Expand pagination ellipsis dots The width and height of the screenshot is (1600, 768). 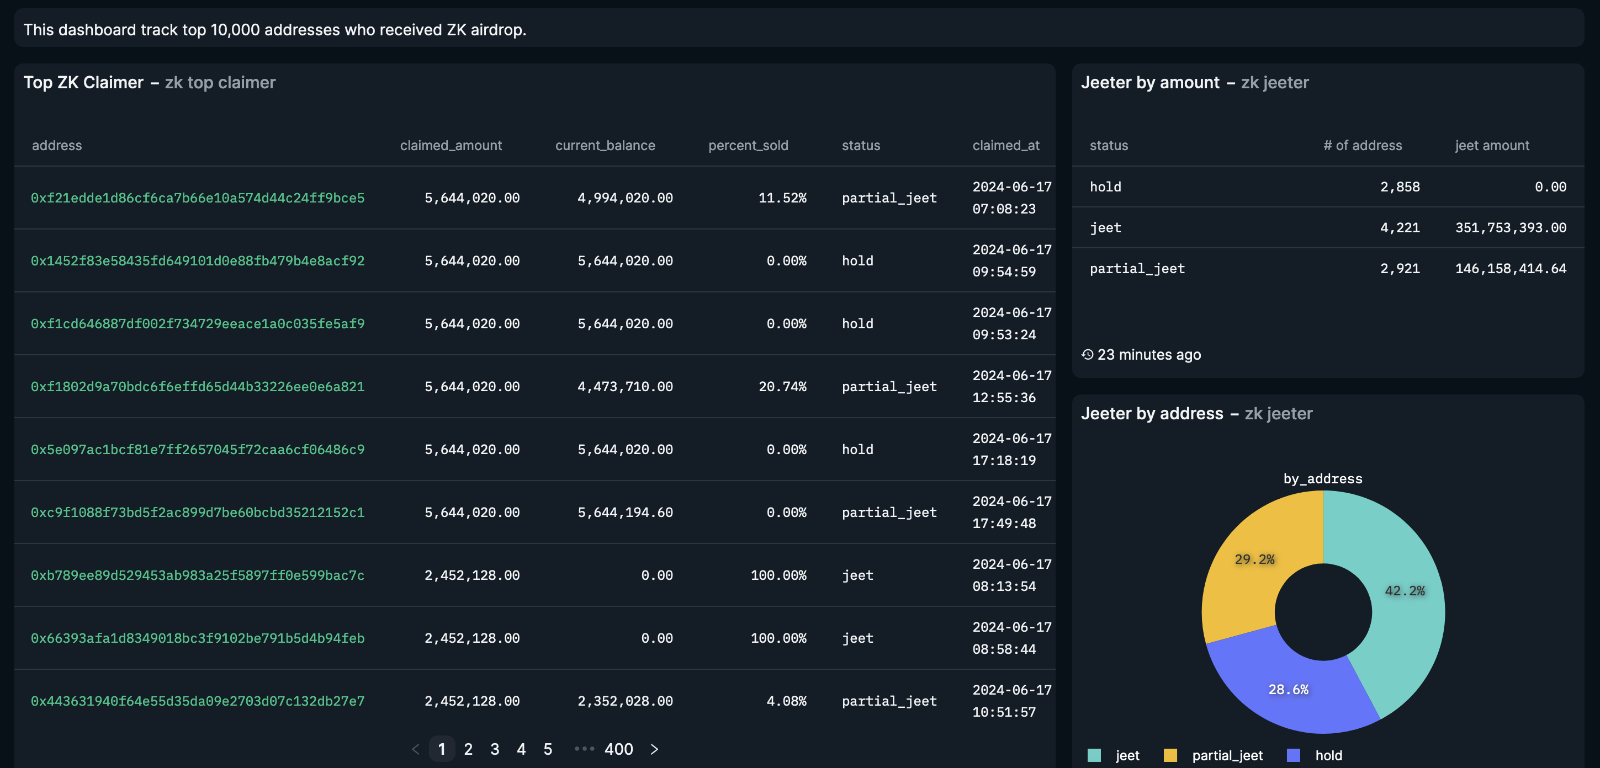[x=584, y=749]
